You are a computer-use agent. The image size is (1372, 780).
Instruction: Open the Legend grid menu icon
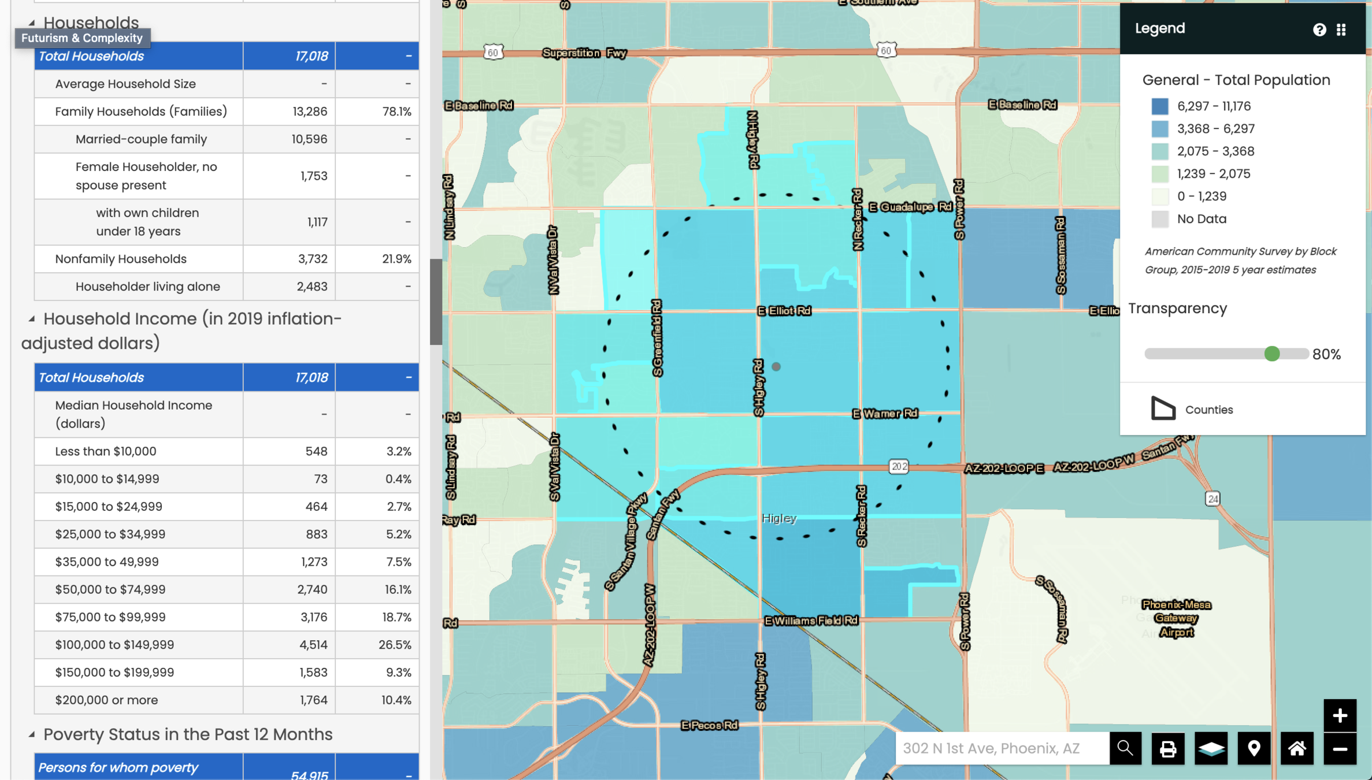pyautogui.click(x=1341, y=29)
